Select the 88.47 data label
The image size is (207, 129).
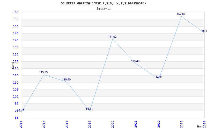21,110
